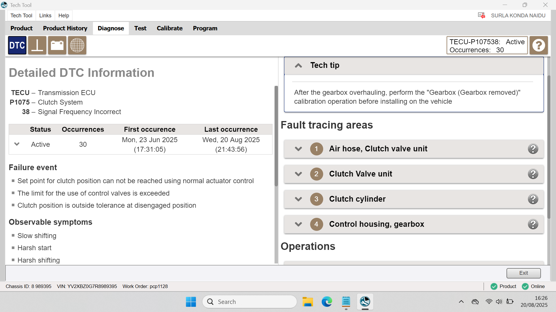
Task: Switch to the Product History tab
Action: pos(65,28)
